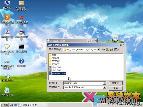
Task: Expand the file name dropdown arrow
Action: click(x=105, y=83)
